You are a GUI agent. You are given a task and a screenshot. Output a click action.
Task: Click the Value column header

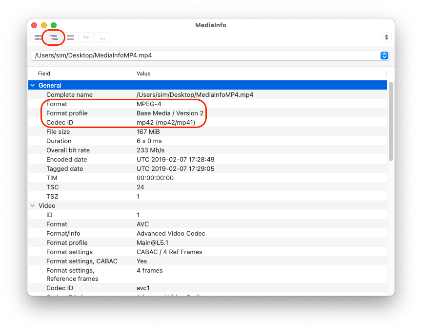click(x=143, y=74)
